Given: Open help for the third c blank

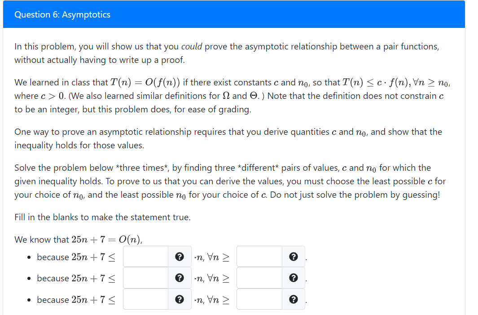Looking at the screenshot, I should click(180, 299).
